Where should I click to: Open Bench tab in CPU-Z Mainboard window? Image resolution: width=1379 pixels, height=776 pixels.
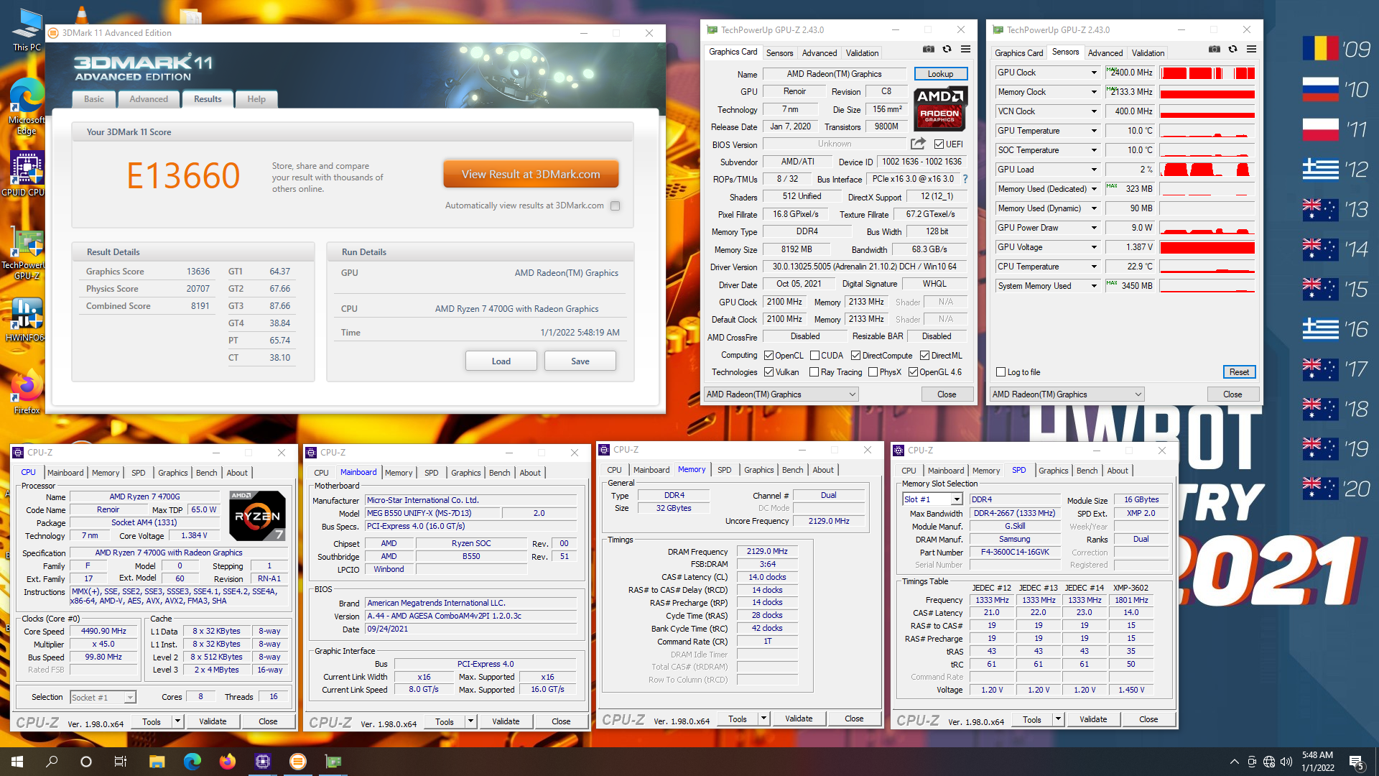(x=499, y=473)
